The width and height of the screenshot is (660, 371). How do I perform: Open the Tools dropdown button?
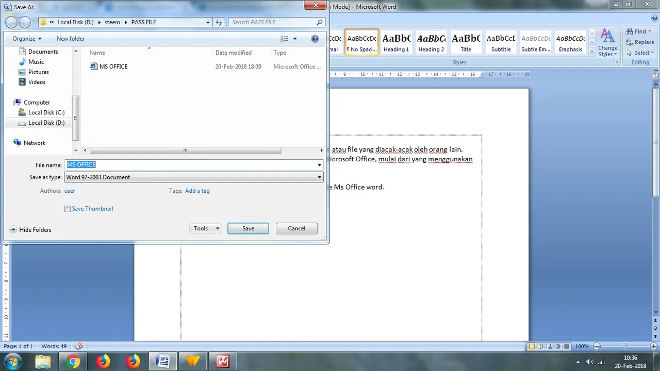pos(205,228)
